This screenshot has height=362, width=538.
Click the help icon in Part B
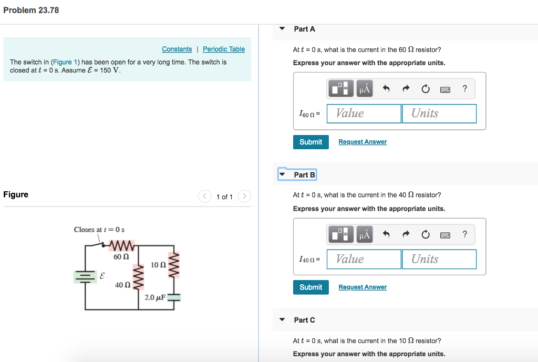point(464,234)
